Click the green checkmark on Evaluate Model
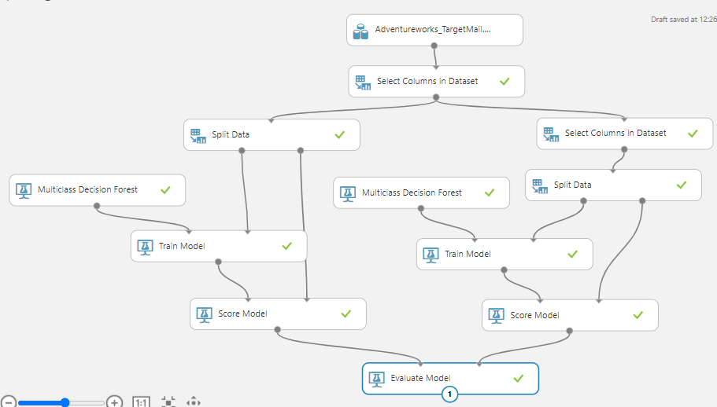This screenshot has height=407, width=717. (x=518, y=378)
